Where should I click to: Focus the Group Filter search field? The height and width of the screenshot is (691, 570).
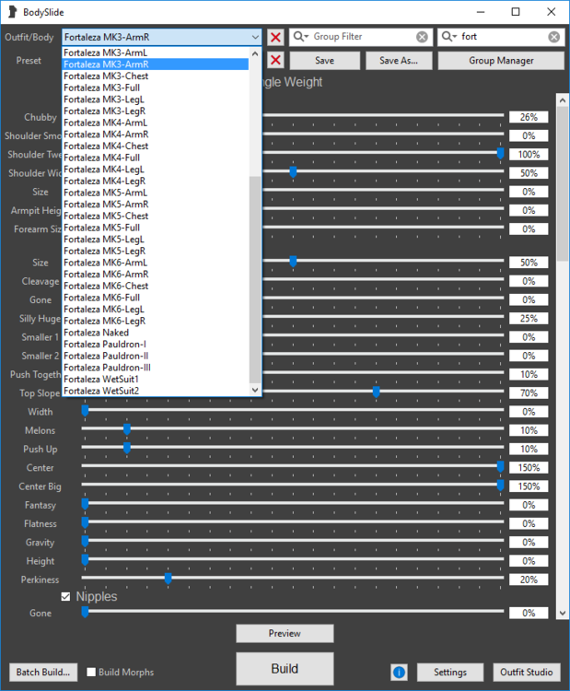pos(363,37)
